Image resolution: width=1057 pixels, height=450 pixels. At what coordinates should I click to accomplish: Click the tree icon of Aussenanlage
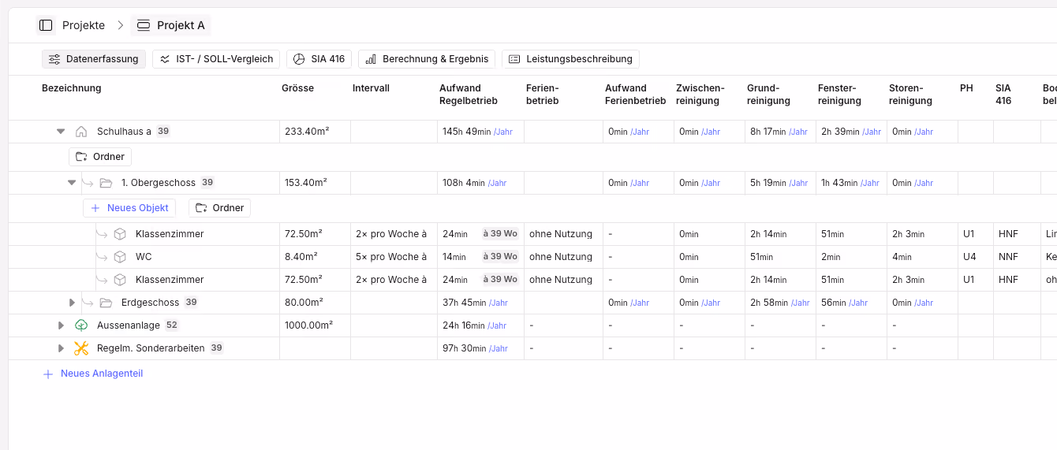(81, 325)
